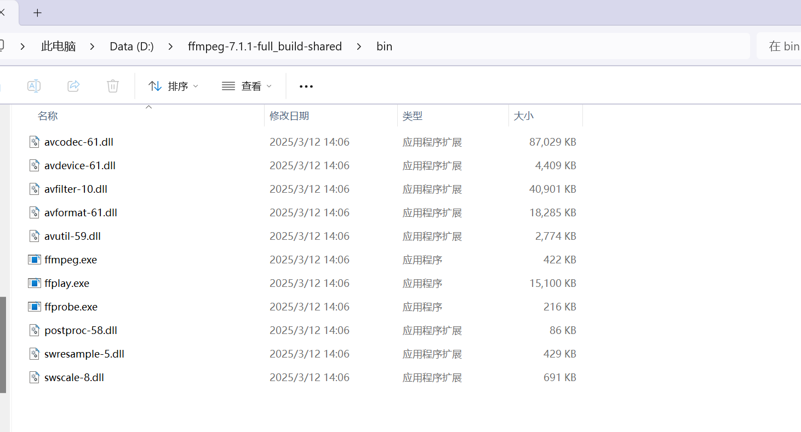Click the avformat-61.dll file icon
Viewport: 801px width, 432px height.
tap(35, 213)
